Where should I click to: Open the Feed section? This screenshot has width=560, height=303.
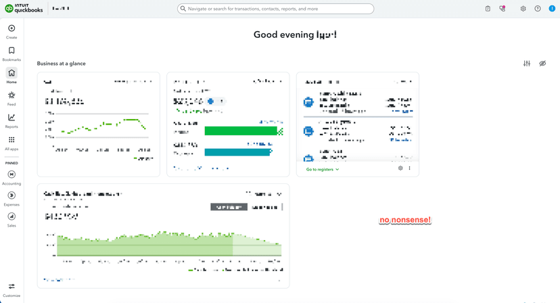(x=11, y=99)
